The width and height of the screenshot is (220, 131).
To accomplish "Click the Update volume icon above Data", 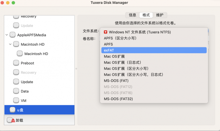I will coord(16,82).
